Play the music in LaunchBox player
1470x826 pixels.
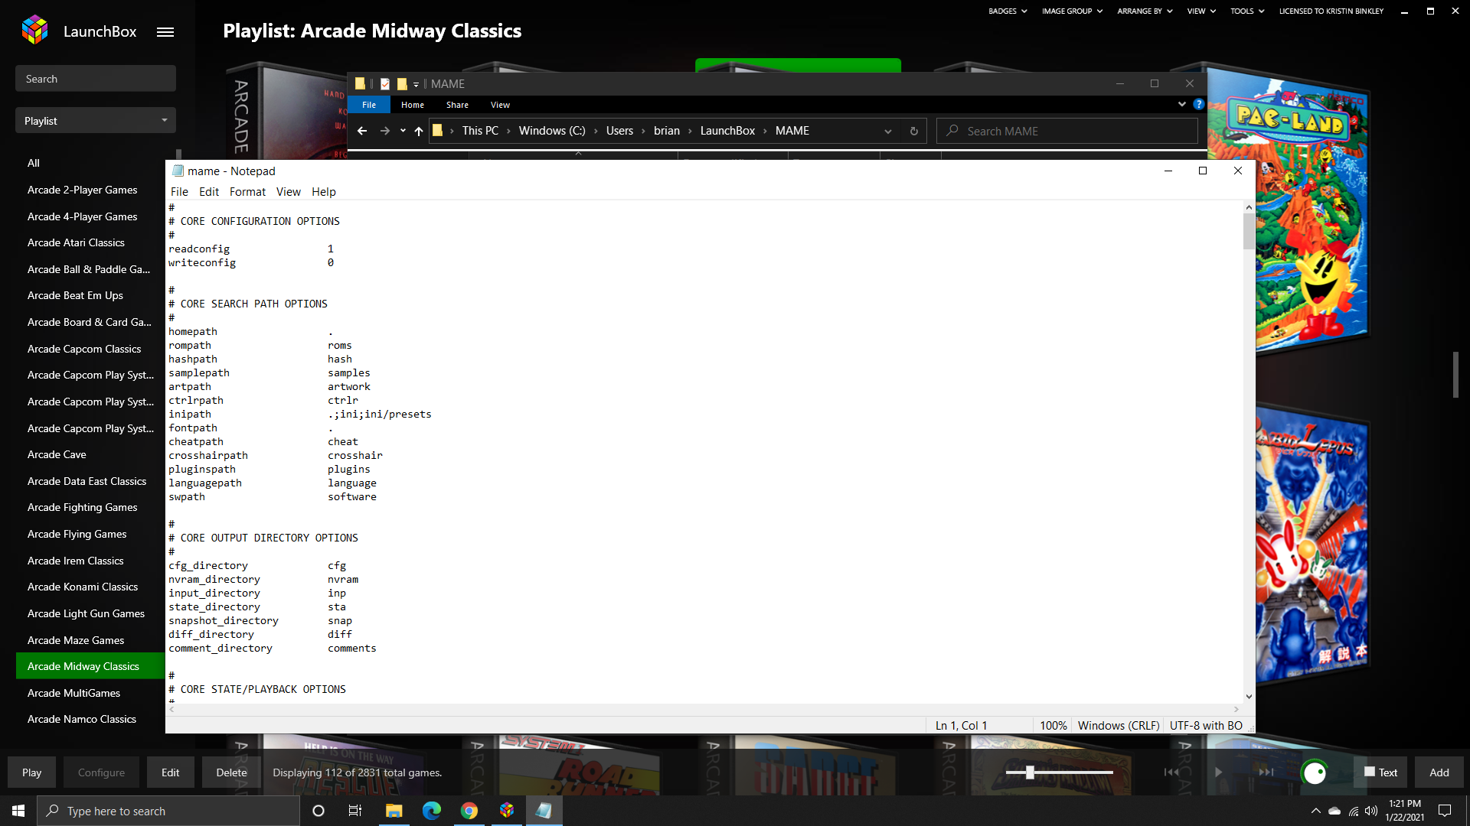coord(1218,772)
